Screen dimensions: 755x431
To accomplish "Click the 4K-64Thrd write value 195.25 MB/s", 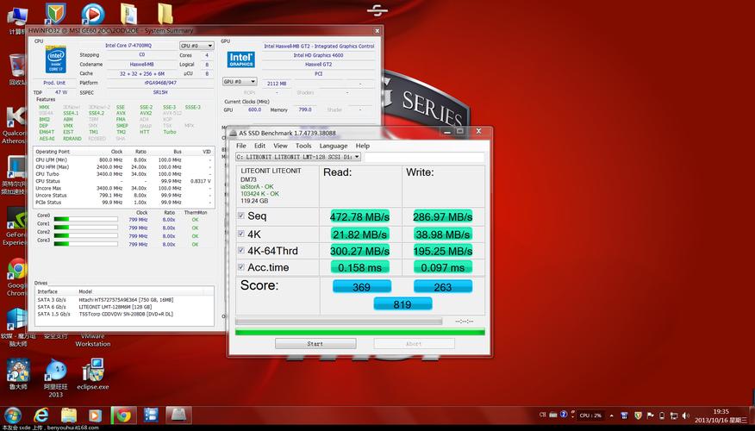I will 442,251.
